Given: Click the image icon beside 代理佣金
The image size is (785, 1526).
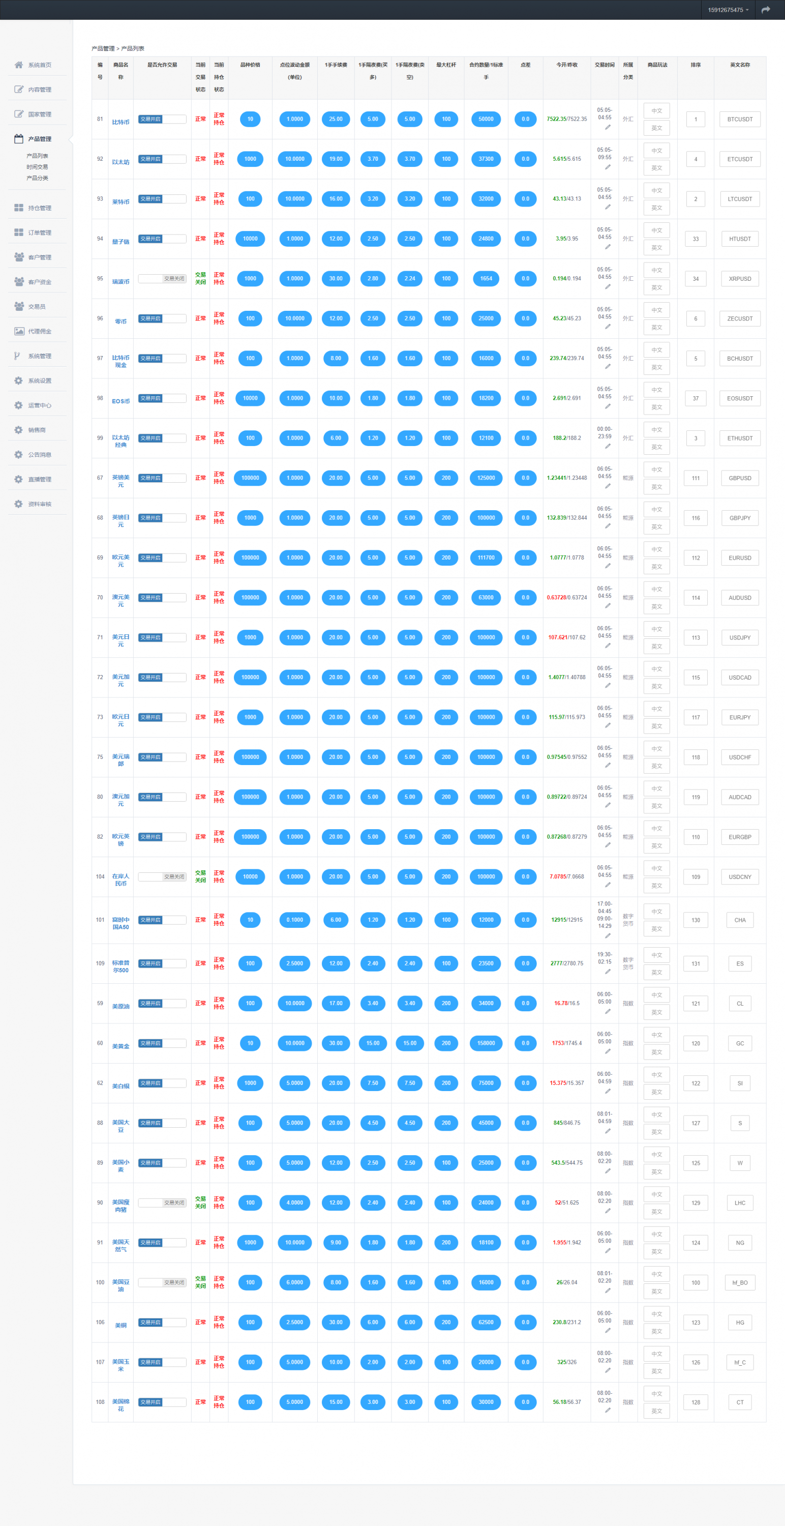Looking at the screenshot, I should point(18,331).
